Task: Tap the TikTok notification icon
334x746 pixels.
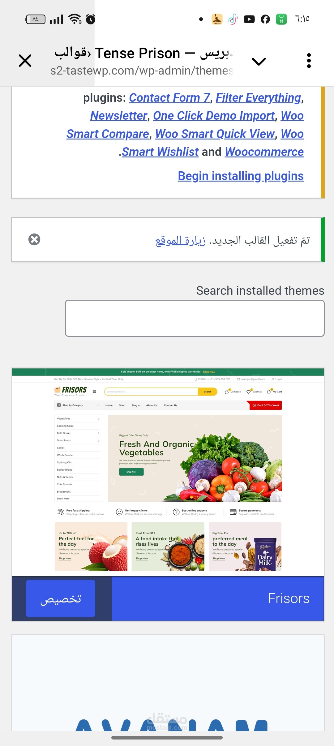Action: click(233, 19)
